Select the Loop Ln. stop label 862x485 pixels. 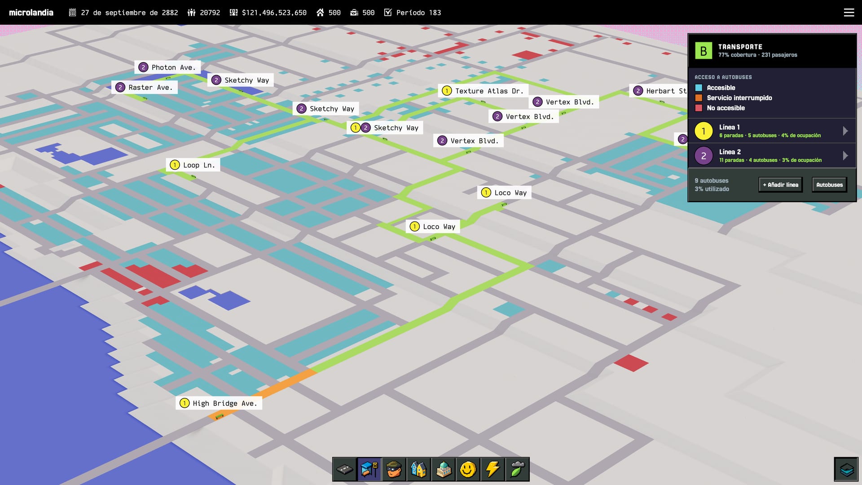click(x=193, y=165)
